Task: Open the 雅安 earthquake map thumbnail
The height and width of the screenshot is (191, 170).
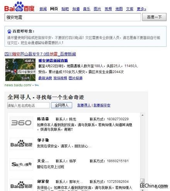Action: [20, 70]
